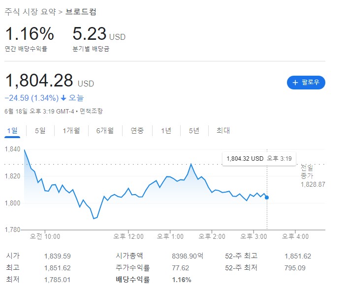This screenshot has width=347, height=287.
Task: Switch to the 6개월 chart range tab
Action: pos(105,131)
